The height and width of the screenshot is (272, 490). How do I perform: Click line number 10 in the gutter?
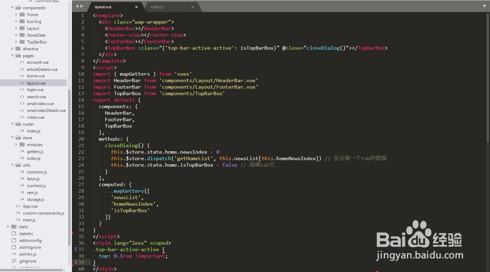click(81, 74)
